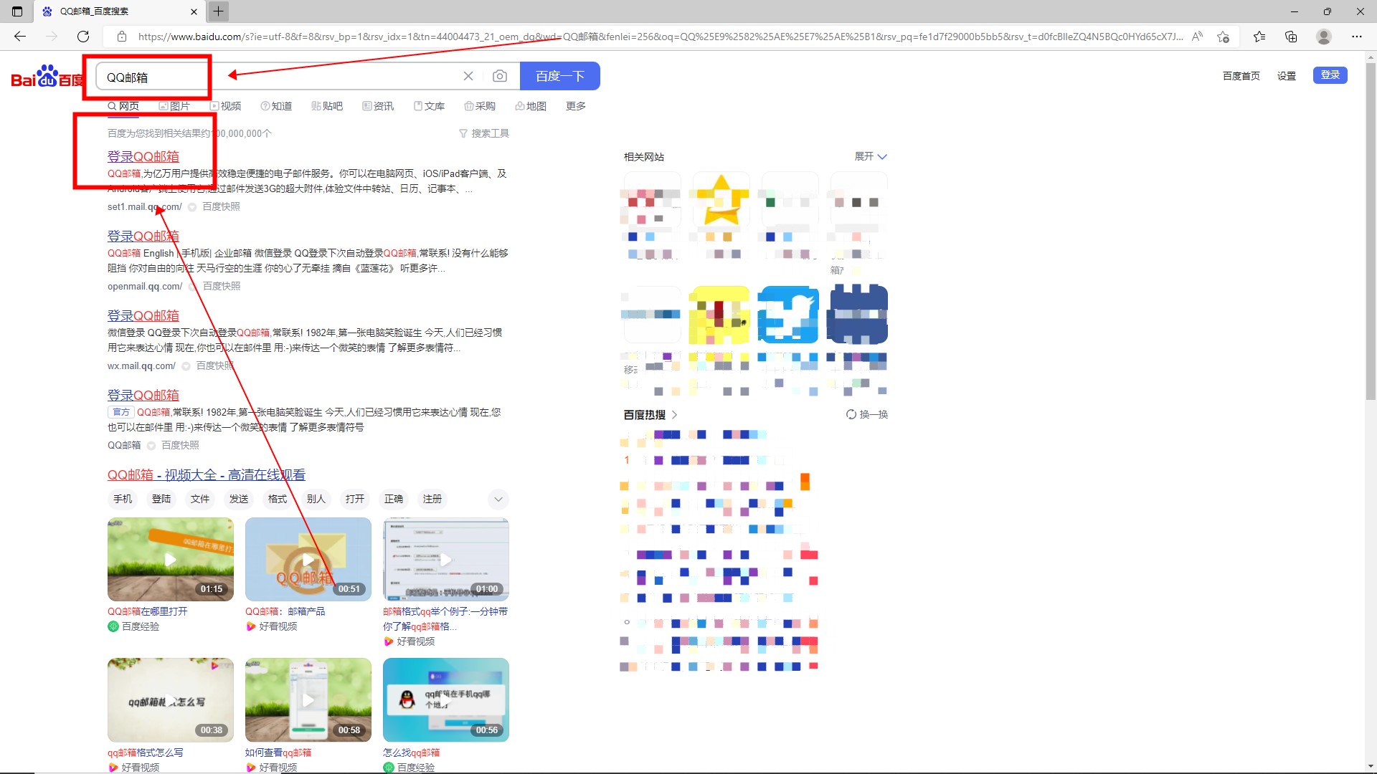The image size is (1377, 774).
Task: Play the QQ邮箱 邮箱产品 video
Action: click(x=308, y=560)
